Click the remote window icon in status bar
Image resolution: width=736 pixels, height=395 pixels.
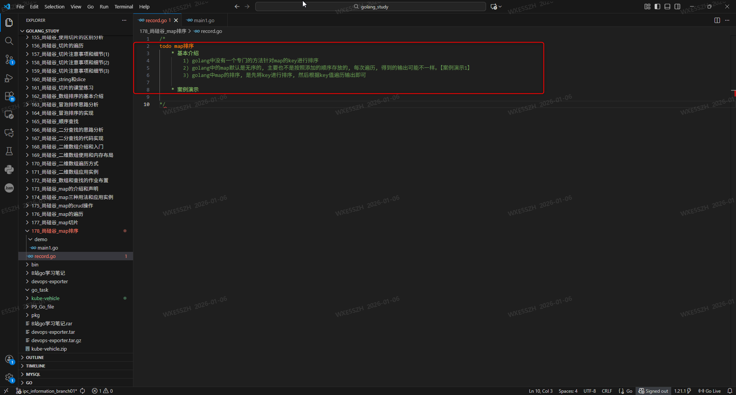[6, 391]
